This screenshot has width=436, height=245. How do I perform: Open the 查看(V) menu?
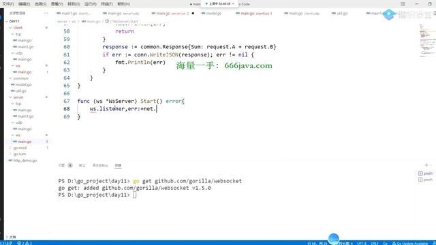[57, 4]
